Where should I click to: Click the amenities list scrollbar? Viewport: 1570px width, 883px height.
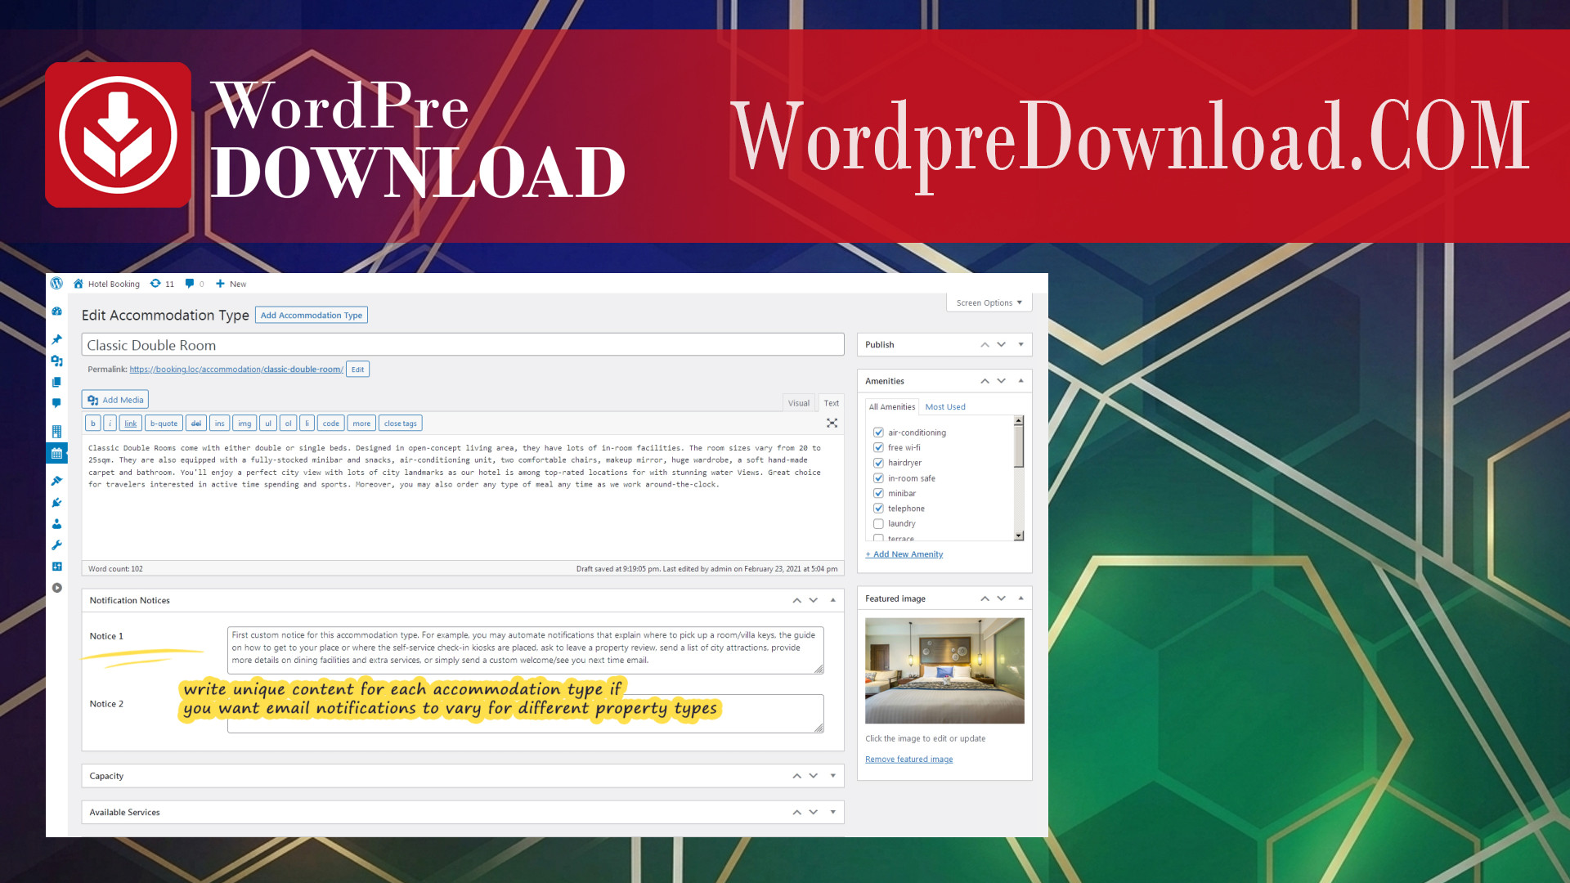1018,478
